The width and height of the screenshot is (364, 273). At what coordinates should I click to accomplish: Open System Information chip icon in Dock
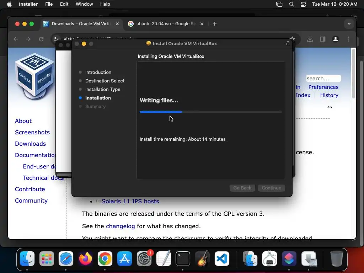click(x=269, y=258)
